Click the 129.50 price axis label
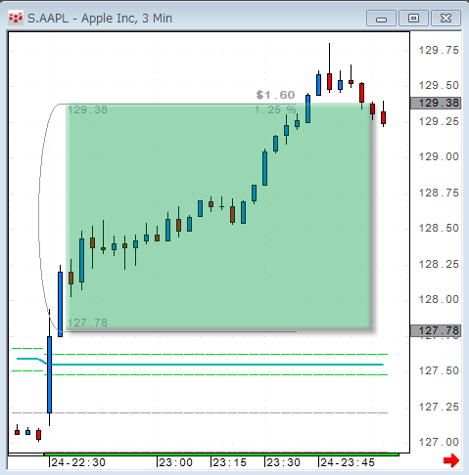The width and height of the screenshot is (469, 475). (x=439, y=85)
